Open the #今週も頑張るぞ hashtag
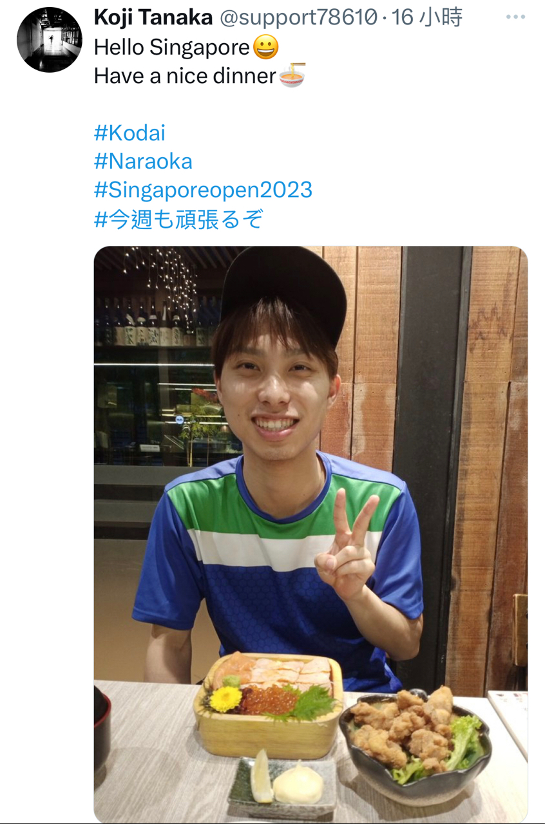Image resolution: width=545 pixels, height=824 pixels. (x=179, y=220)
